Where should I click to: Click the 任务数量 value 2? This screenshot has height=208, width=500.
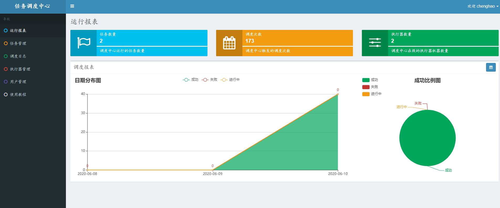pyautogui.click(x=101, y=41)
